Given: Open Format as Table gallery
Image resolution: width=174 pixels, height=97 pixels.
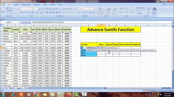Looking at the screenshot, I should click(108, 11).
